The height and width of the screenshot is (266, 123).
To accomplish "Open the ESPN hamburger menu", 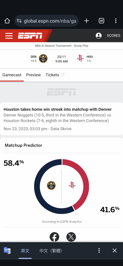I will 9,36.
